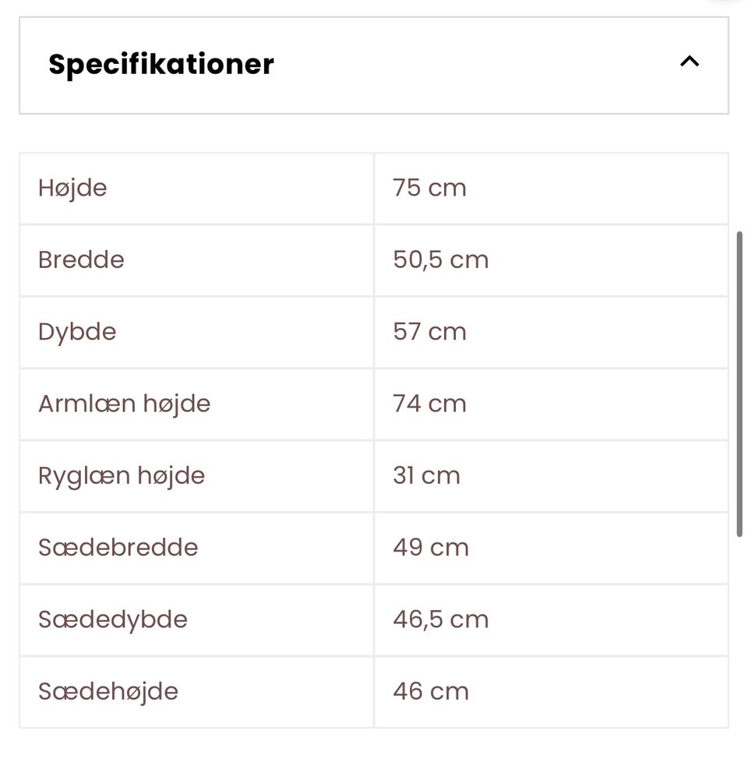Click the 49 cm seat width value

(431, 548)
